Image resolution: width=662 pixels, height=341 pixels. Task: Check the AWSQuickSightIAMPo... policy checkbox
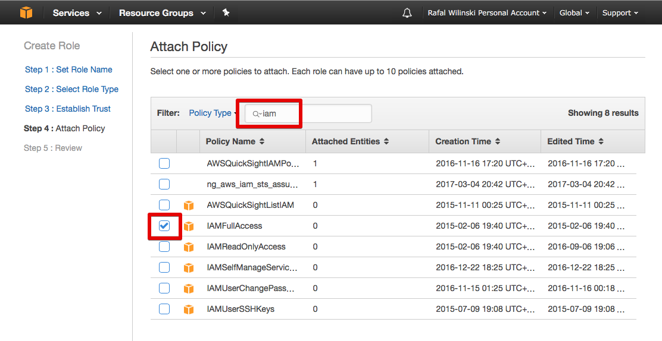pos(164,163)
